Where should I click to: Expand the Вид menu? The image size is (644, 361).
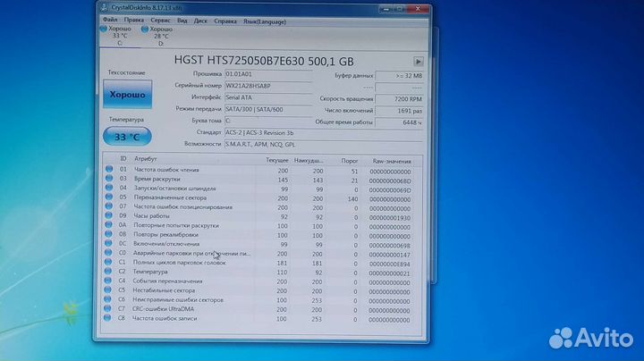point(182,19)
